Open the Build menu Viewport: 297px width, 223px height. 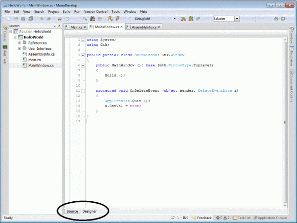pos(66,12)
